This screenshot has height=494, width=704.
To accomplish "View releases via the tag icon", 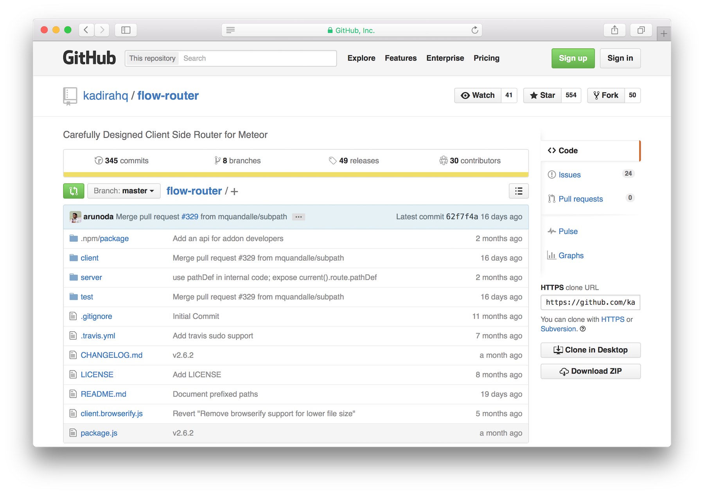I will tap(333, 160).
